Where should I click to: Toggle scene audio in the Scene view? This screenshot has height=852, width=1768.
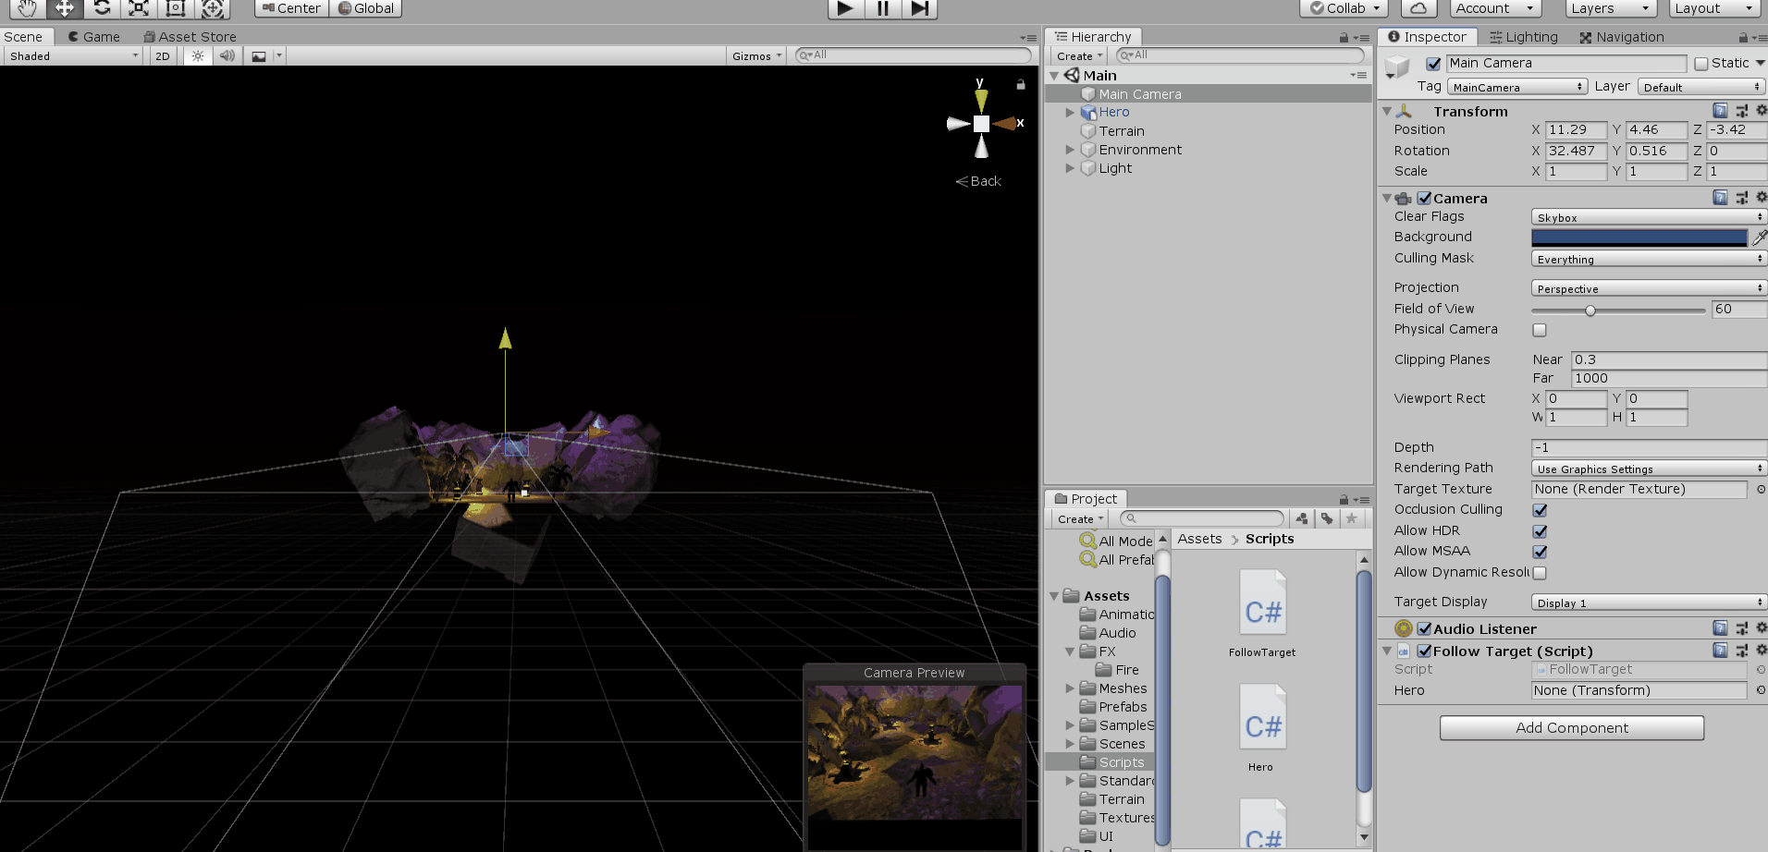227,55
